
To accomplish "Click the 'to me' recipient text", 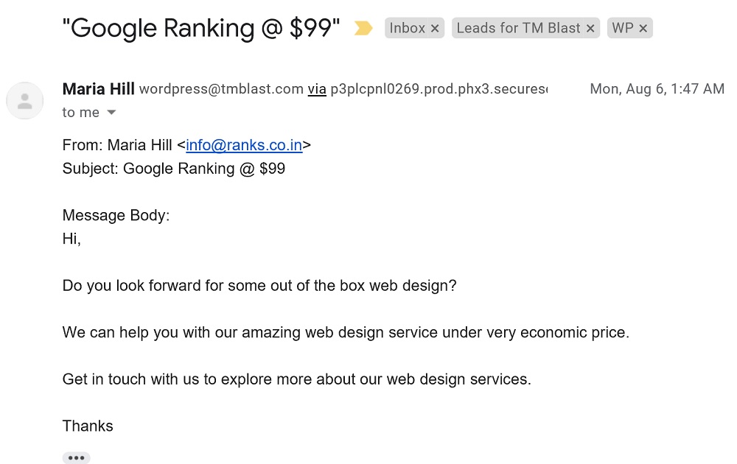I will pyautogui.click(x=81, y=112).
